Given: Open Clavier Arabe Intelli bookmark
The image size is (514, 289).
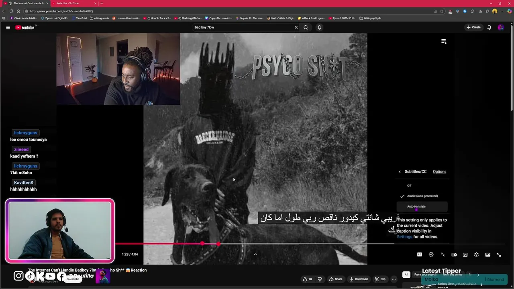Looking at the screenshot, I should click(23, 18).
